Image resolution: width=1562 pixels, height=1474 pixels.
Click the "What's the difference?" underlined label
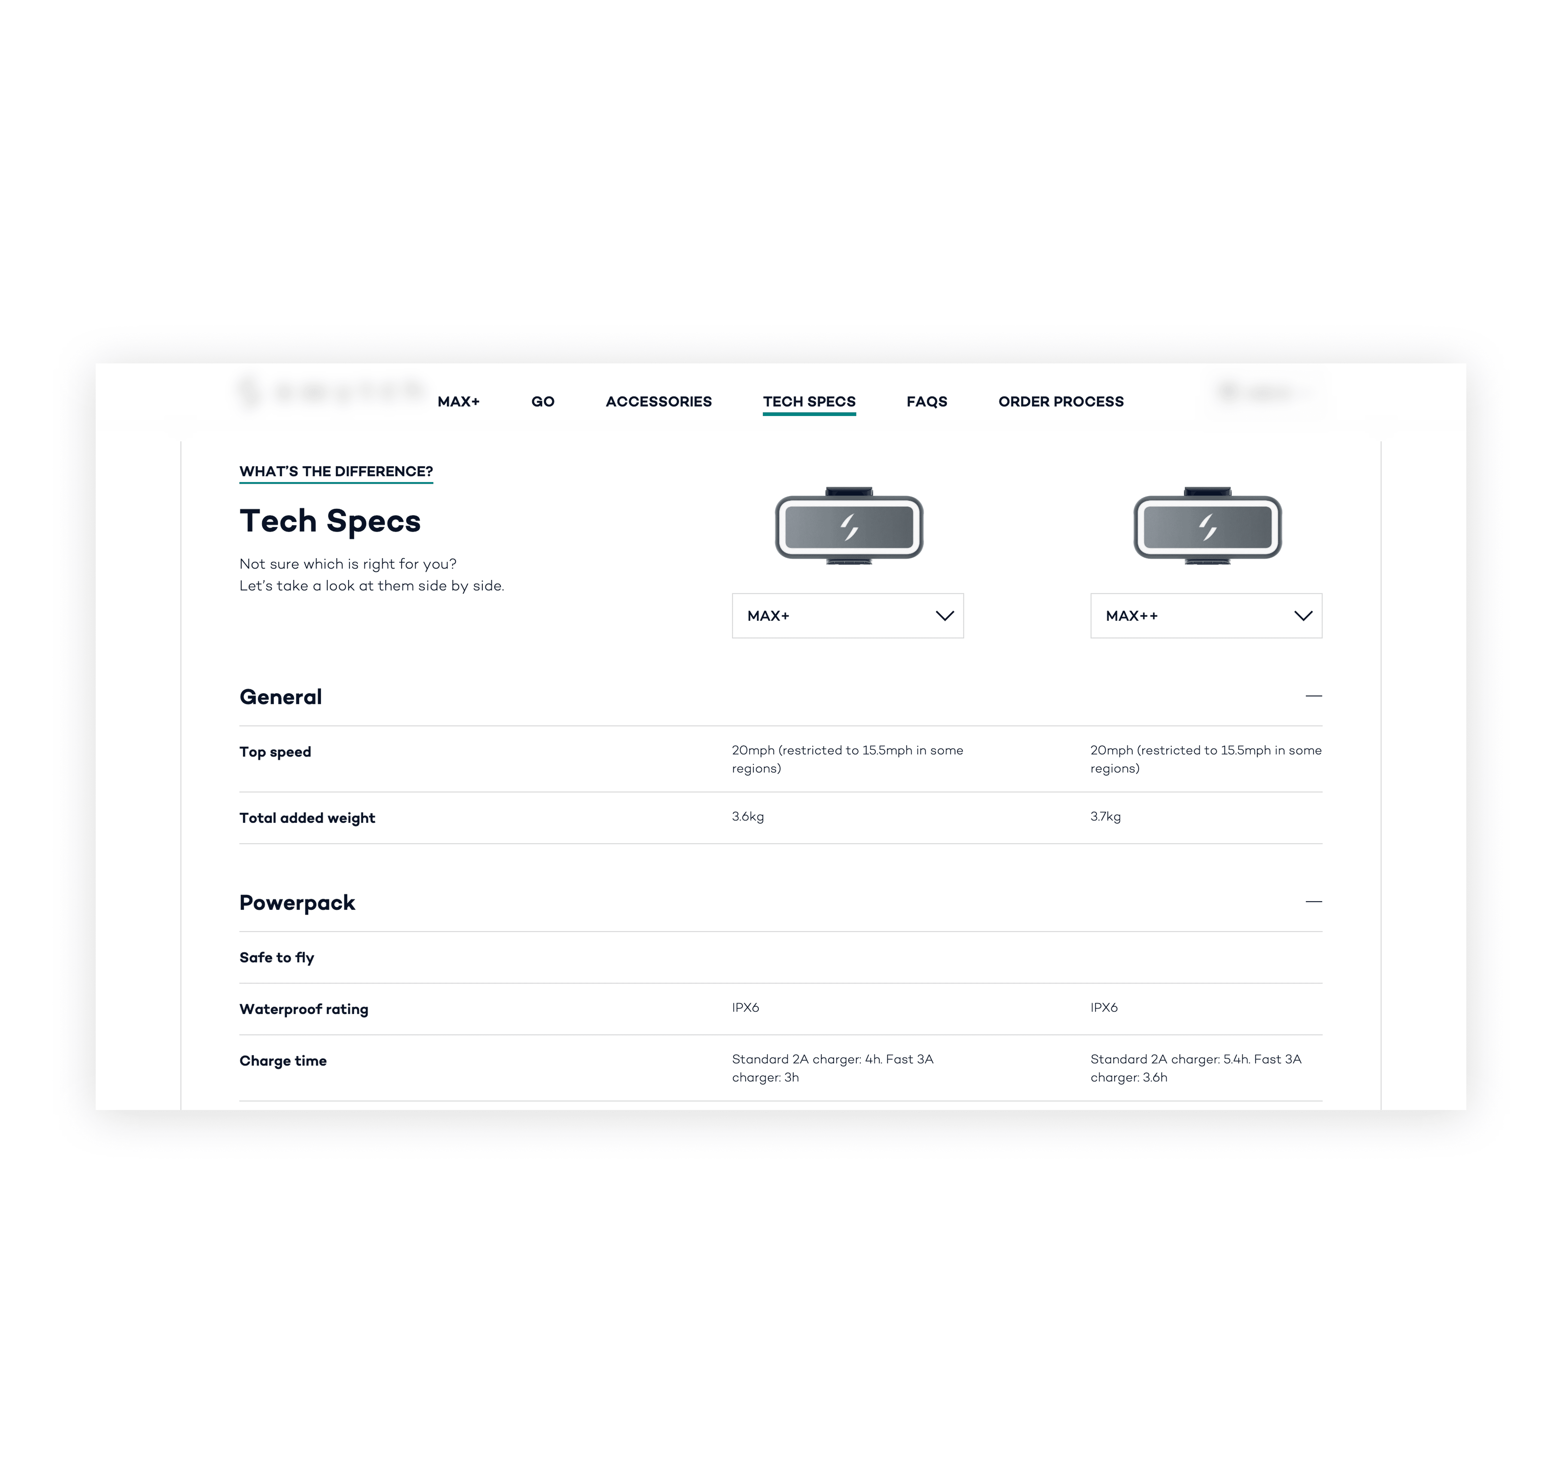pos(336,471)
